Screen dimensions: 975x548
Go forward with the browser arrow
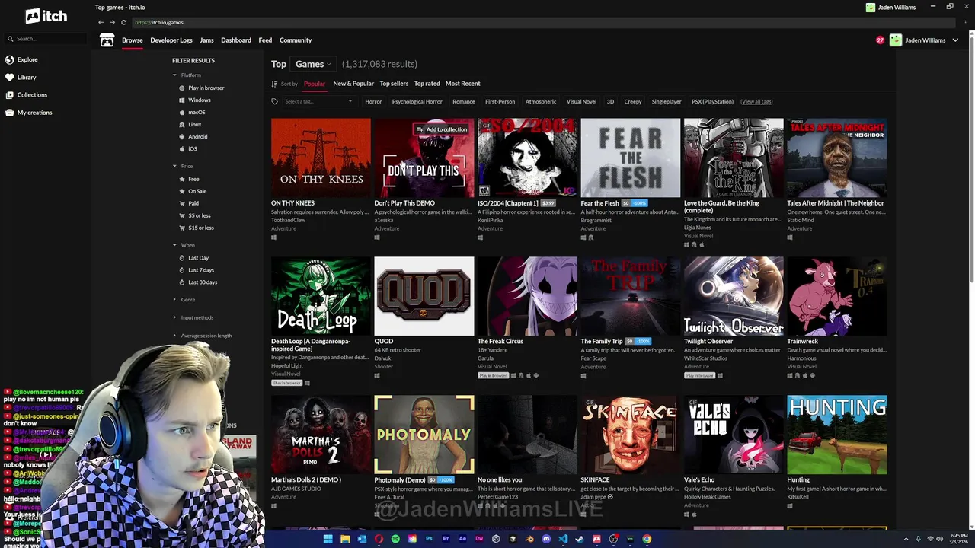click(x=112, y=22)
